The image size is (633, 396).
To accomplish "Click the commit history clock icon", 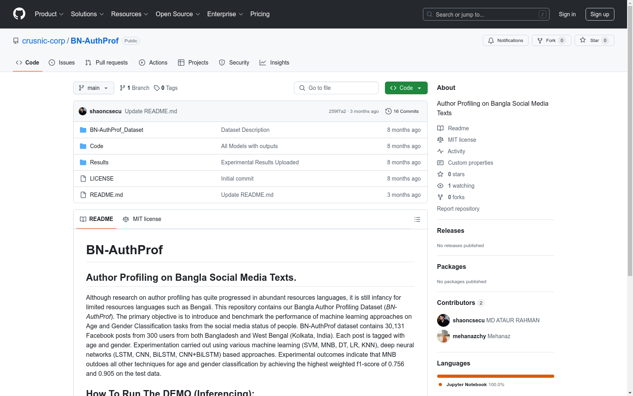I will [x=389, y=111].
